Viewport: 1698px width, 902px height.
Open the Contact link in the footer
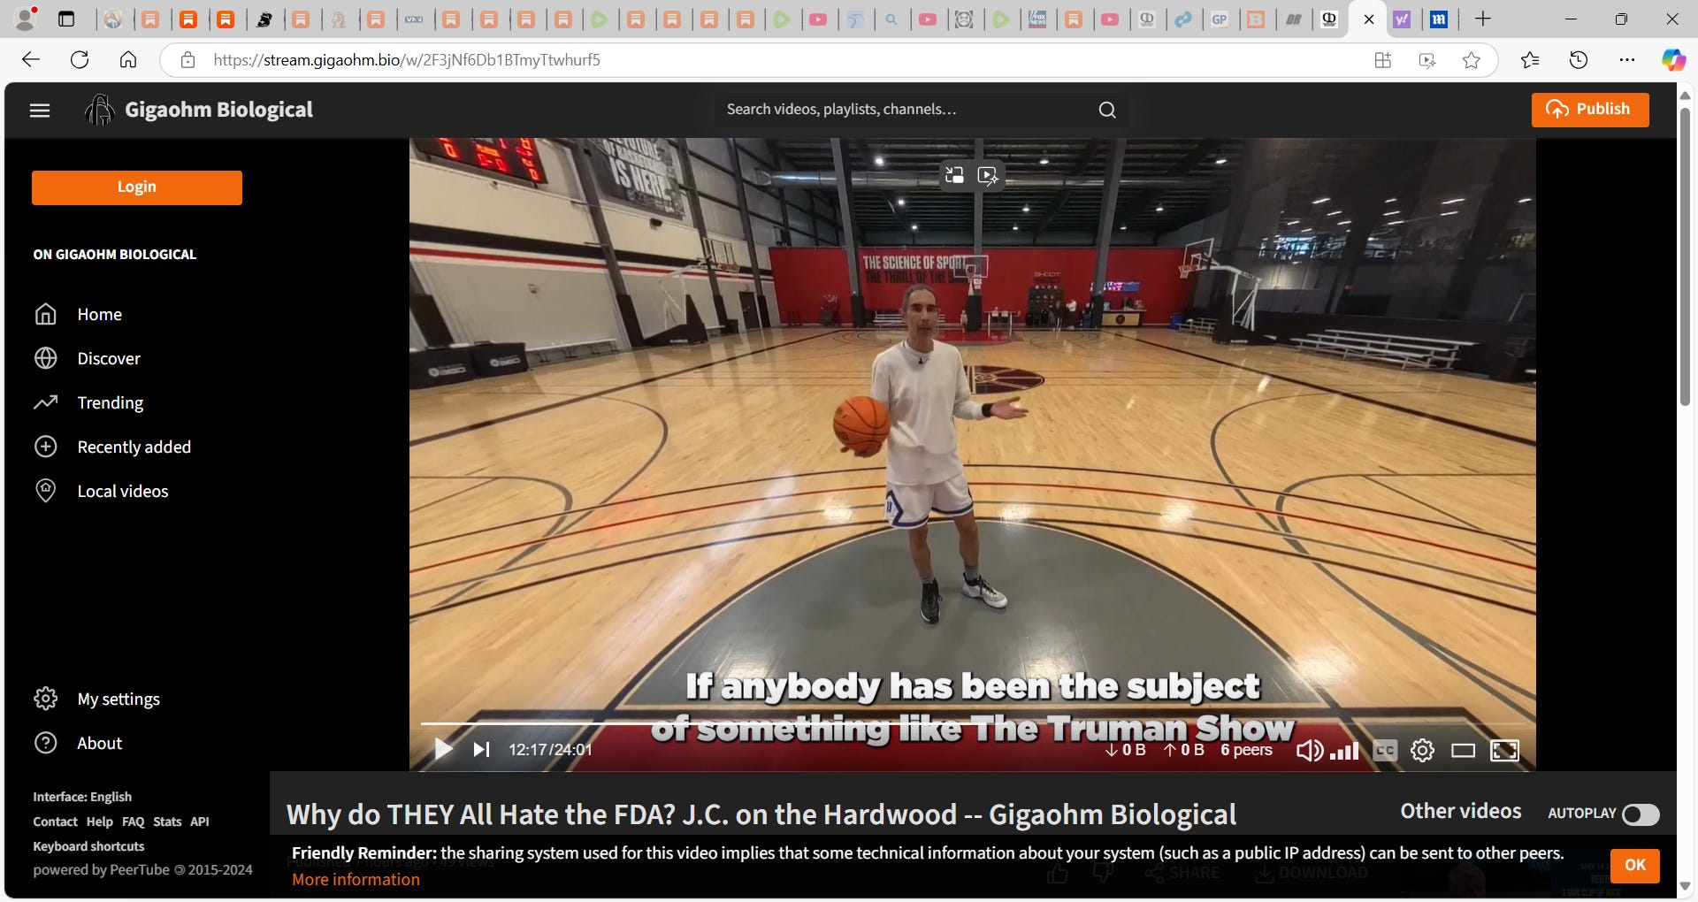tap(55, 822)
